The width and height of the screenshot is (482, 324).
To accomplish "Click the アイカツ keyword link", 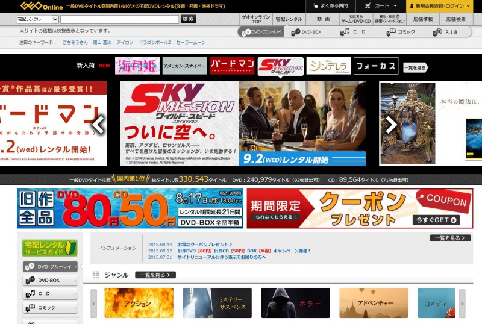I will (125, 42).
